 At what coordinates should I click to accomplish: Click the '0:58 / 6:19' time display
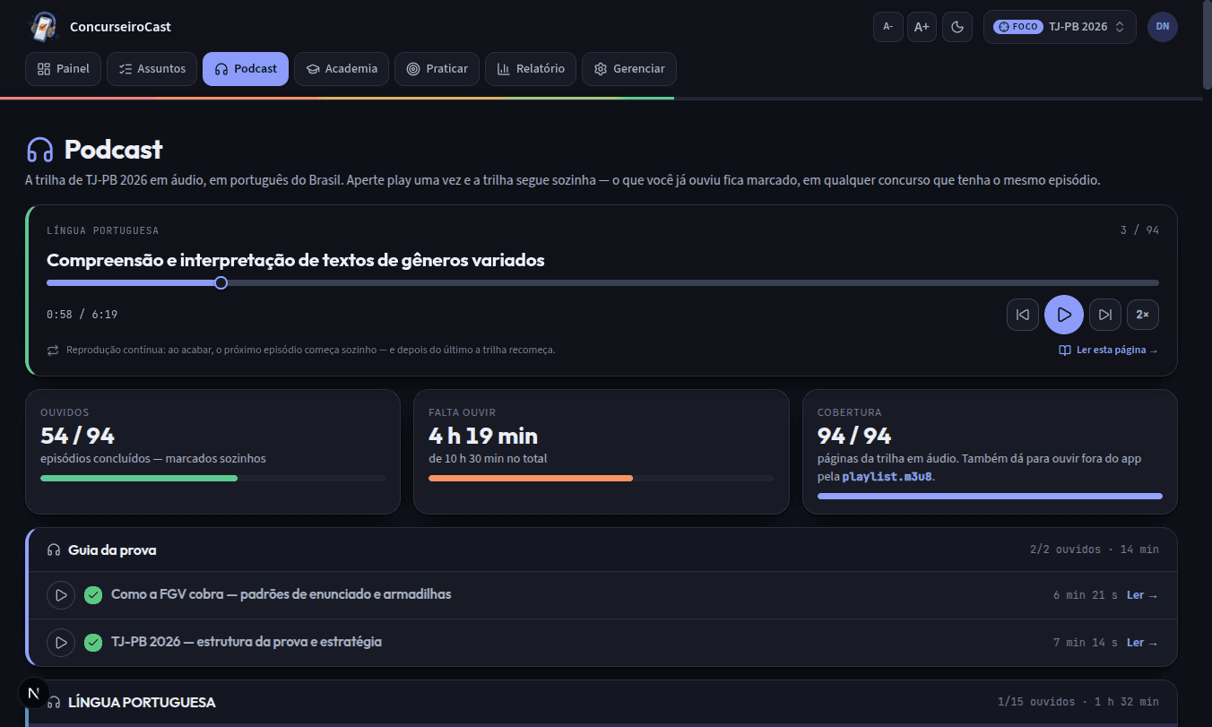click(x=82, y=315)
